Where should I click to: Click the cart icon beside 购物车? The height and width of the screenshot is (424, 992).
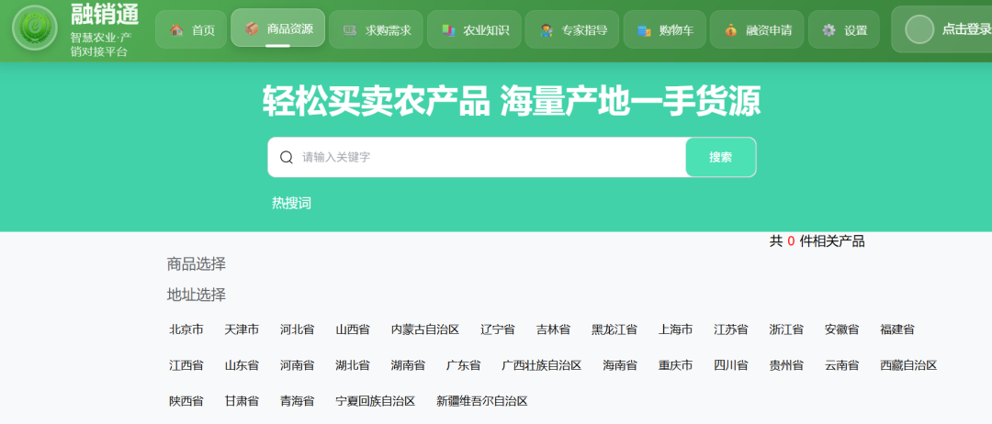tap(644, 29)
